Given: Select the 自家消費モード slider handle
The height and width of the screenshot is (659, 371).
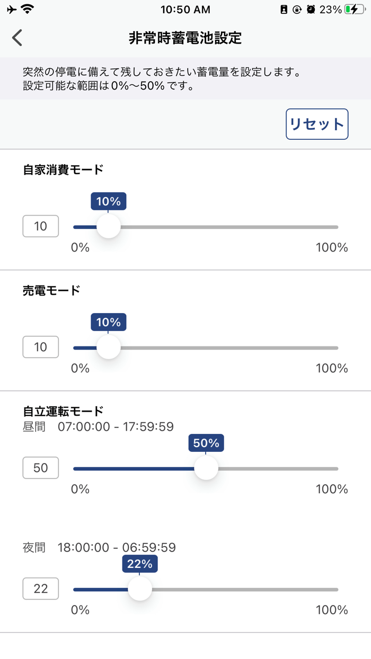Looking at the screenshot, I should point(109,226).
